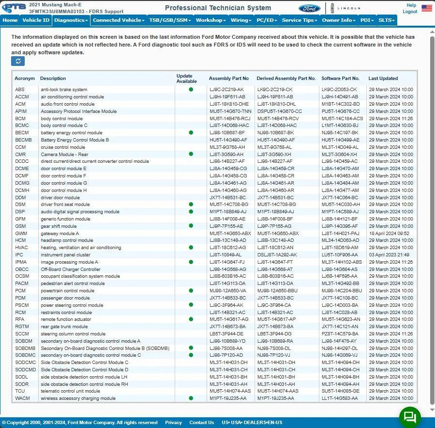The width and height of the screenshot is (435, 428).
Task: Click the US flag language icon
Action: pyautogui.click(x=427, y=8)
